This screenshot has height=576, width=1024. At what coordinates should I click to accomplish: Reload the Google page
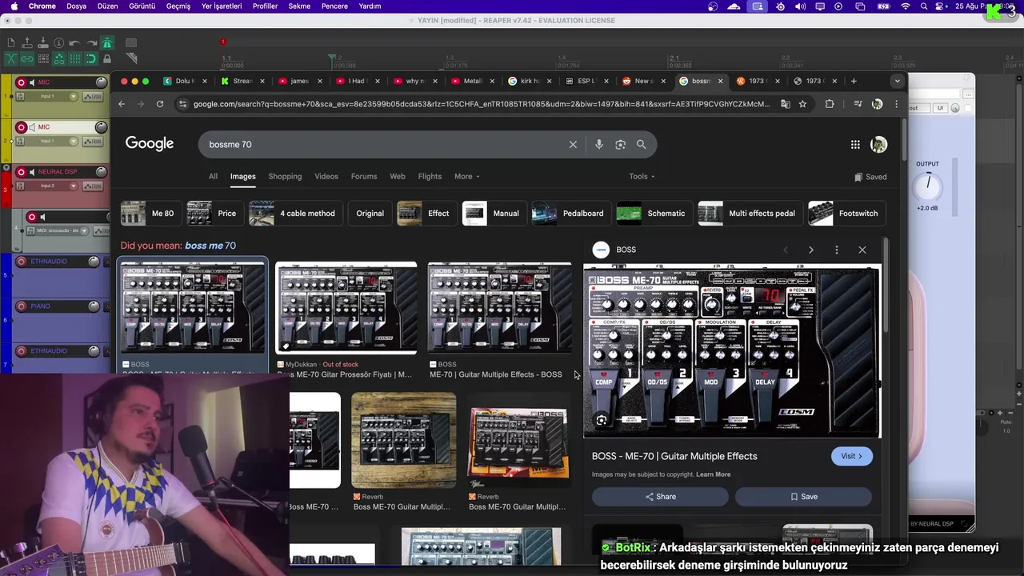pos(160,104)
